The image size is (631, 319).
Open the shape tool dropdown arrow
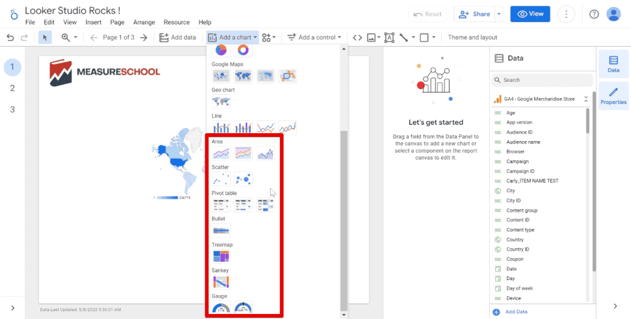[434, 38]
